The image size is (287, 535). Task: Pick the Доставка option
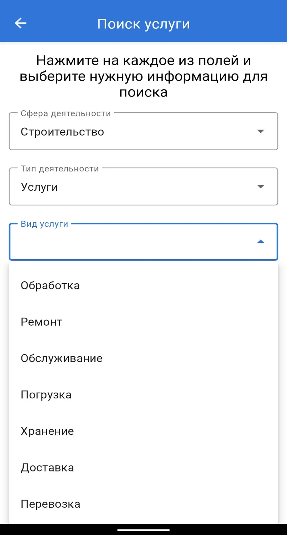point(143,468)
